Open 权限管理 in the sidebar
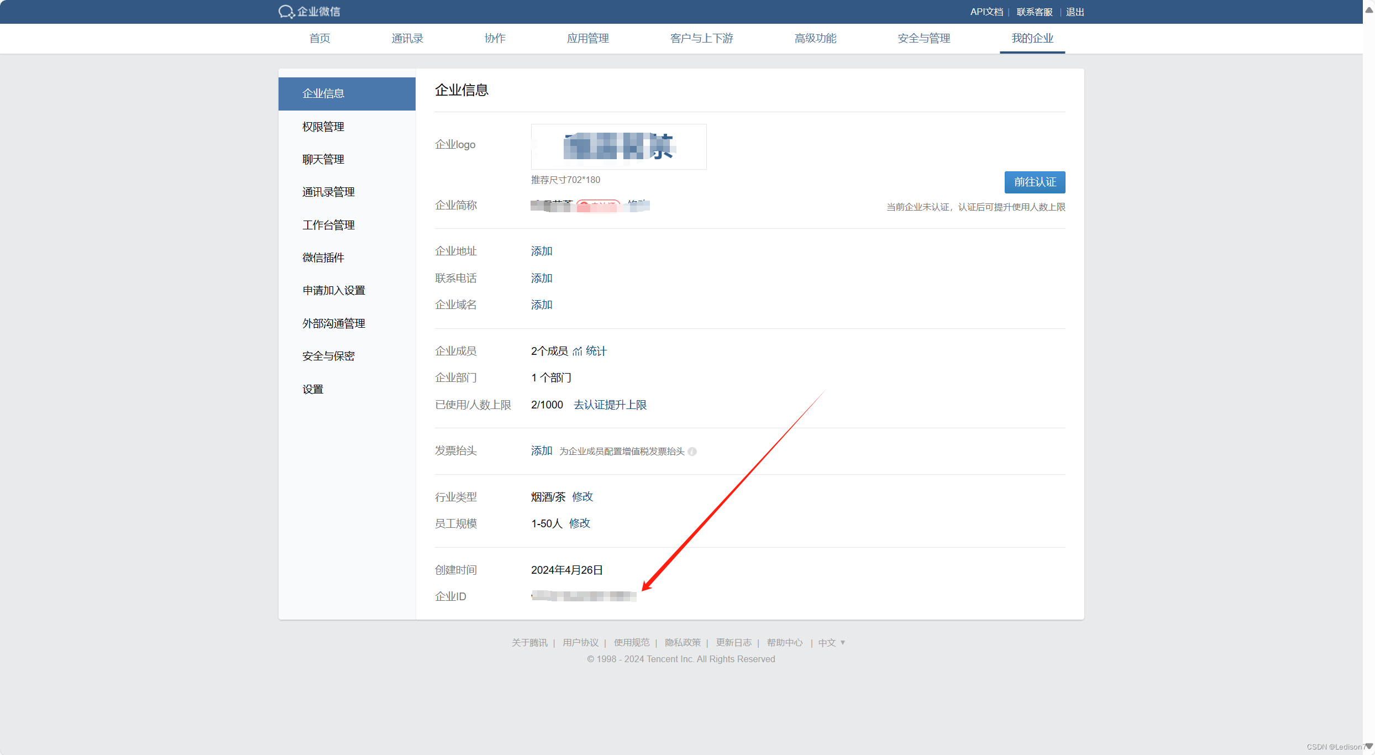1375x755 pixels. click(x=347, y=127)
